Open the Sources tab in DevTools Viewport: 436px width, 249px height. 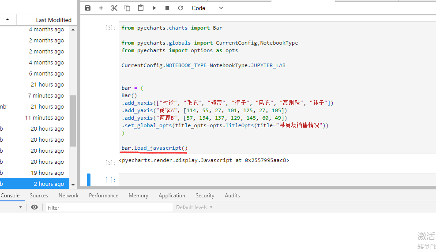(39, 196)
